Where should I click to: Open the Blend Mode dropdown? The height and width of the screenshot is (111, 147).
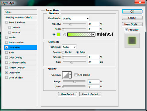pyautogui.click(x=76, y=18)
